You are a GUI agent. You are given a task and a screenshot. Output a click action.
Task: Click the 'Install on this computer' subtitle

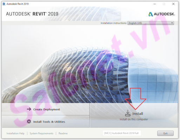point(134,119)
